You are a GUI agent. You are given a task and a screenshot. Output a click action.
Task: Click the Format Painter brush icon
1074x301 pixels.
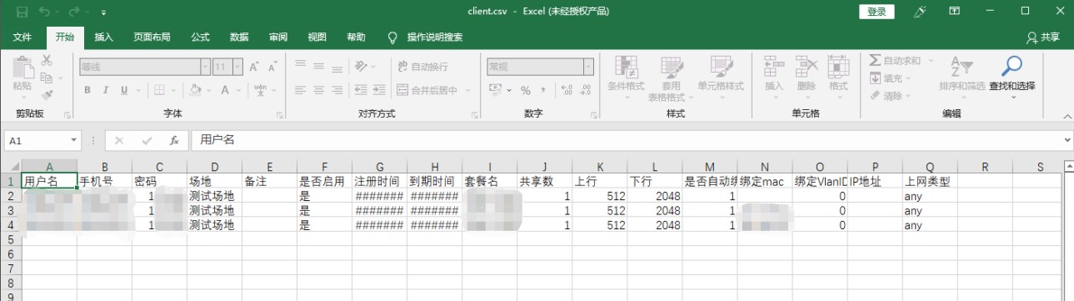[47, 94]
